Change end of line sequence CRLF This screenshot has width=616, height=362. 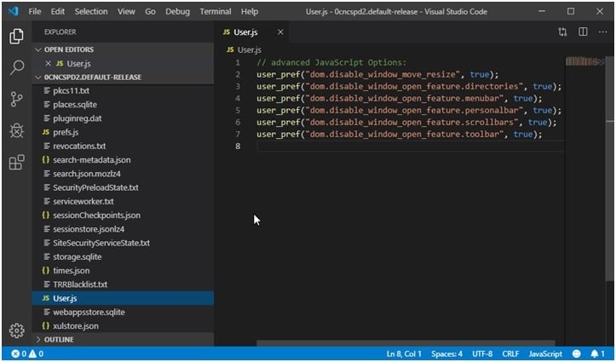pyautogui.click(x=510, y=353)
